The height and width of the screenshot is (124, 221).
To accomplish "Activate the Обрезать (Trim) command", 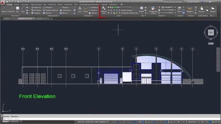I will tap(64, 7).
